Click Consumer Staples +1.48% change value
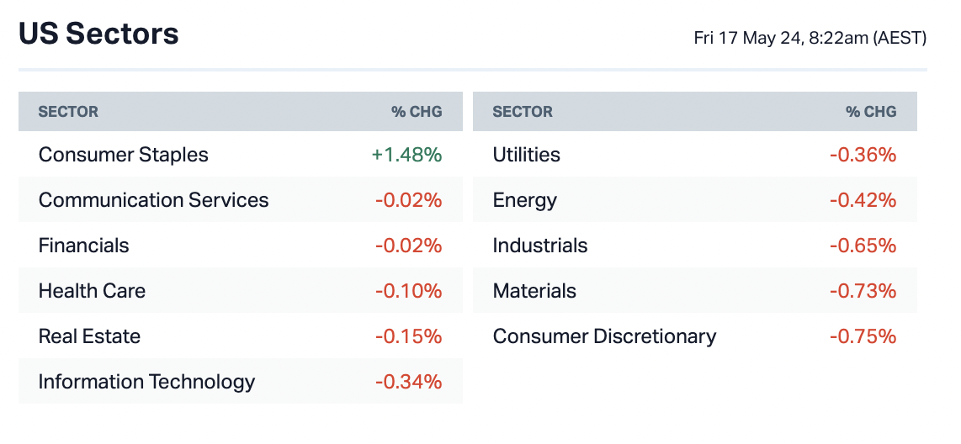Image resolution: width=961 pixels, height=444 pixels. point(406,155)
